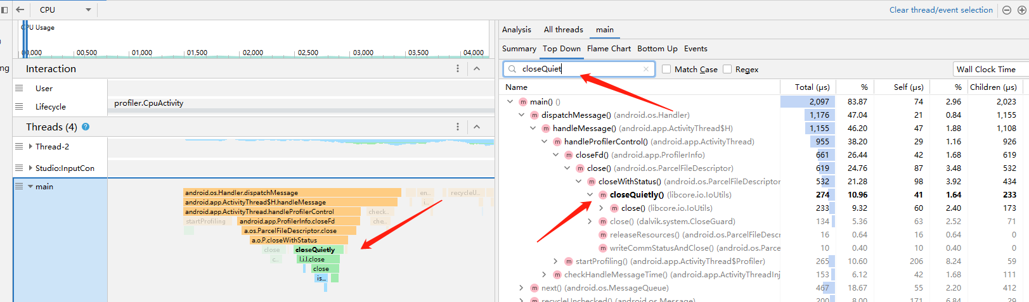This screenshot has width=1029, height=302.
Task: Click the profiler.CpuActivity lifecycle bar
Action: click(x=301, y=103)
